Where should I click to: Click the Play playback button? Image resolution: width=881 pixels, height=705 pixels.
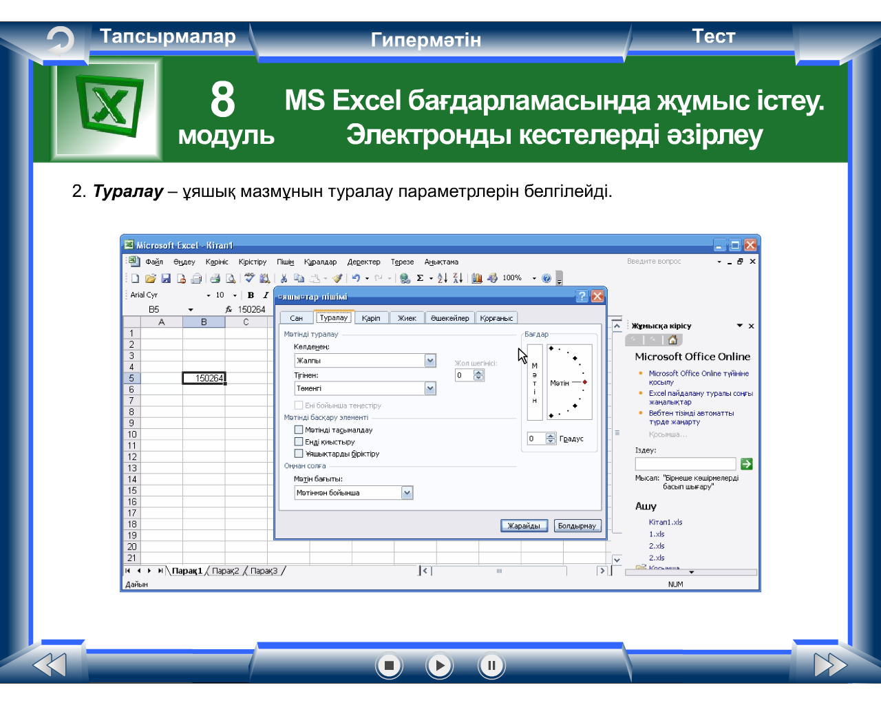point(440,666)
